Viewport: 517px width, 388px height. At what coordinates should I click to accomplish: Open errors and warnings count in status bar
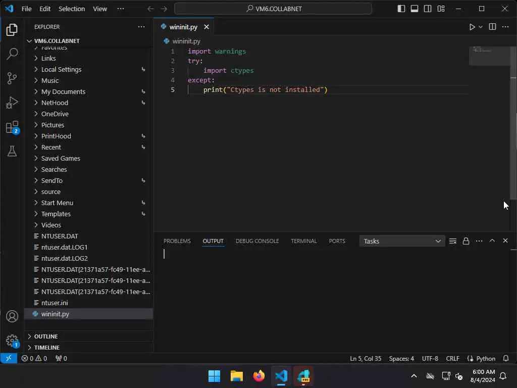pos(34,358)
